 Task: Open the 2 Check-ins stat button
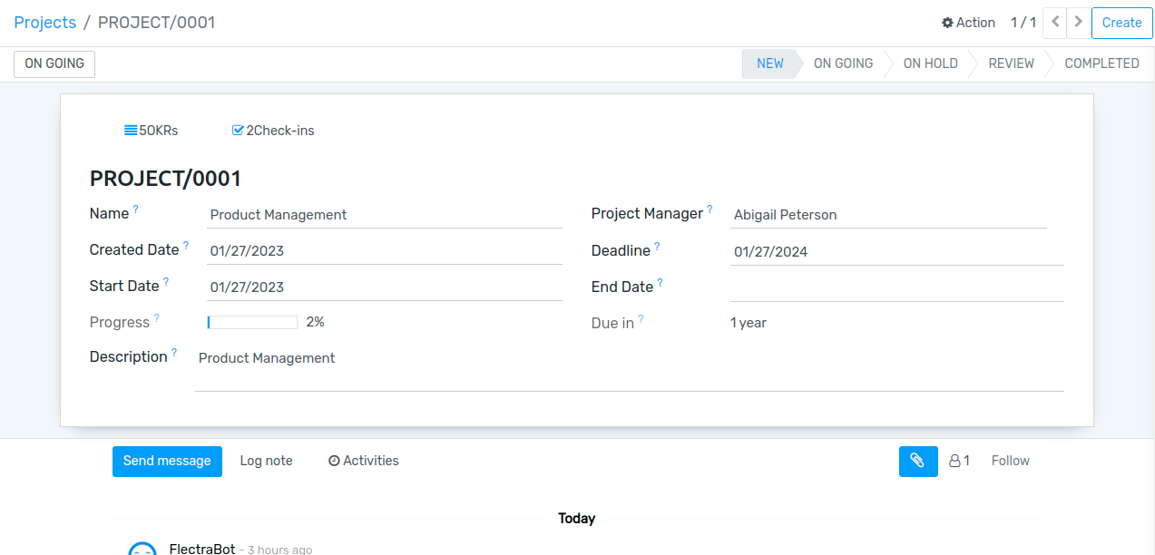[x=273, y=131]
